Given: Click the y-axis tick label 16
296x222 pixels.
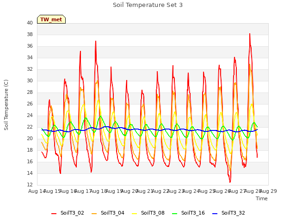Looking at the screenshot, I should (30, 161).
